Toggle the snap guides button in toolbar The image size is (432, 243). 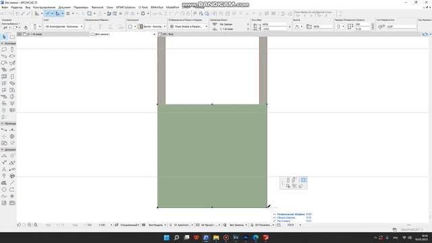(x=57, y=13)
